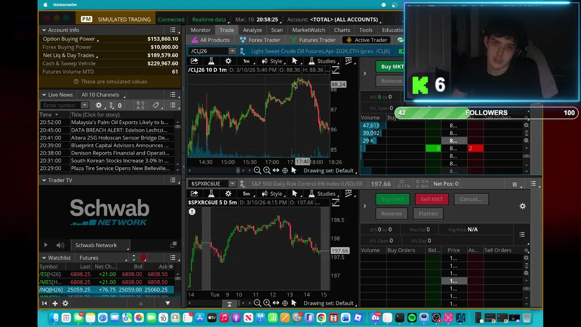Zoom out using magnifier on /CLJ26 chart
This screenshot has width=581, height=327.
pyautogui.click(x=257, y=170)
